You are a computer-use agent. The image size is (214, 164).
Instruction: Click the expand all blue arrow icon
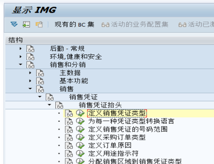[x=14, y=25]
